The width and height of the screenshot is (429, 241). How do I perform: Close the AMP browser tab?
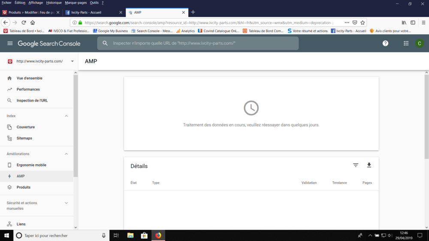tap(183, 12)
